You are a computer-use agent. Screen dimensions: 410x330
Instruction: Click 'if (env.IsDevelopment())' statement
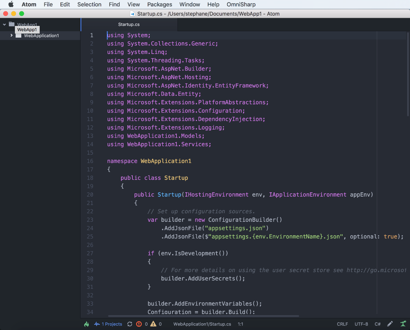(188, 253)
